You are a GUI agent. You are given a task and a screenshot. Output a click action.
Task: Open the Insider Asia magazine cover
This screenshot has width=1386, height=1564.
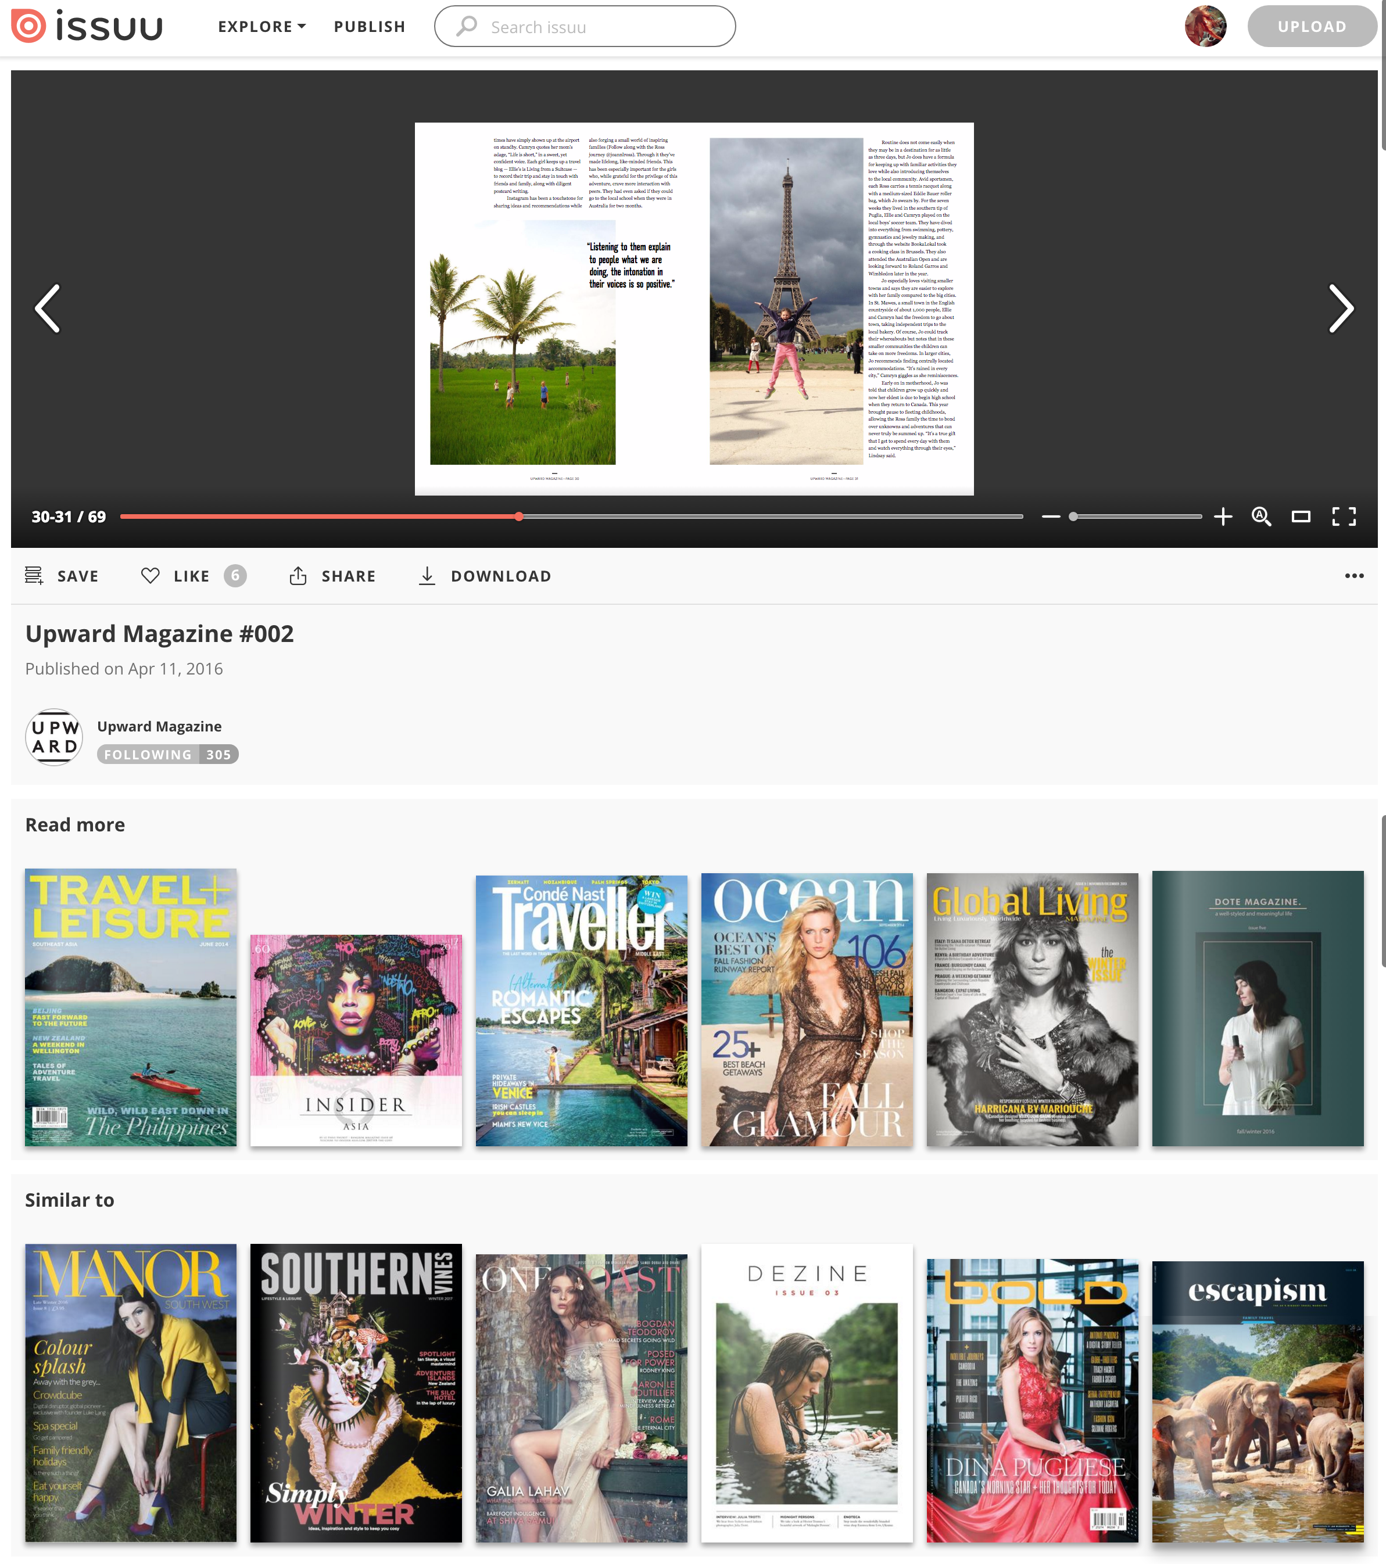point(356,1040)
